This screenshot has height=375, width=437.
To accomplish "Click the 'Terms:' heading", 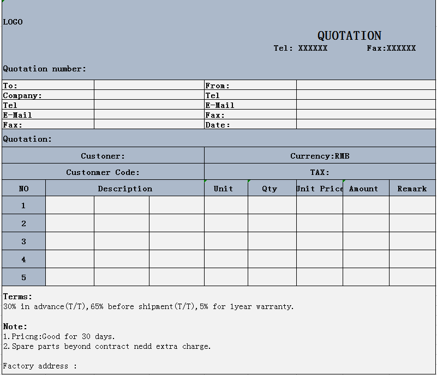I will 17,297.
